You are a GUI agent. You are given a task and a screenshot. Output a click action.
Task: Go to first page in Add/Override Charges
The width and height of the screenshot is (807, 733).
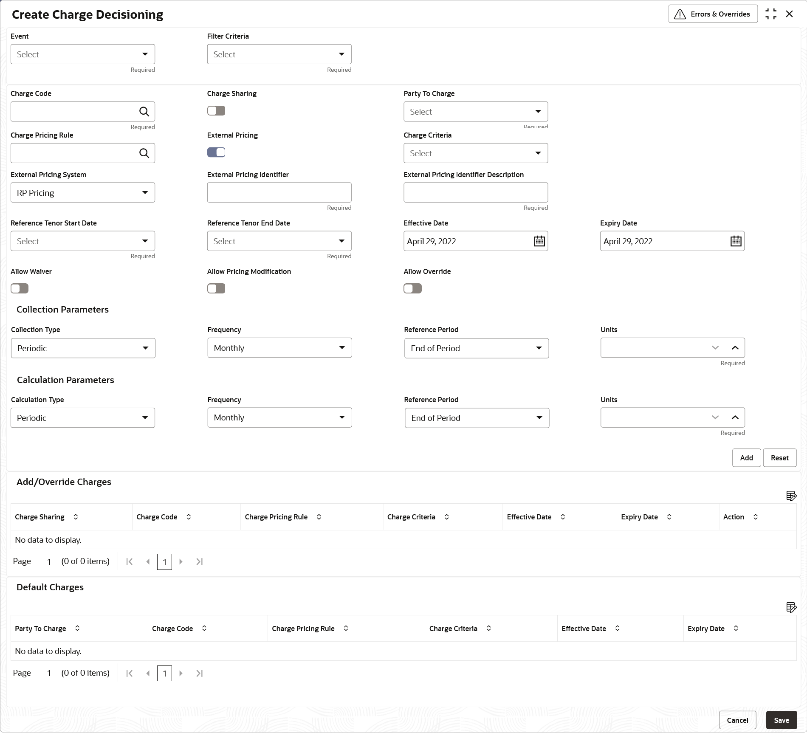(130, 562)
